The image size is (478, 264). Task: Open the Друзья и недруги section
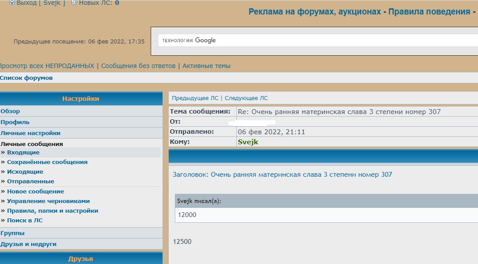pos(29,244)
